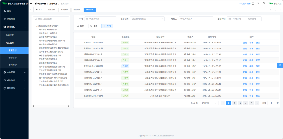
Task: Refresh current tab with reload icon
Action: (x=275, y=10)
